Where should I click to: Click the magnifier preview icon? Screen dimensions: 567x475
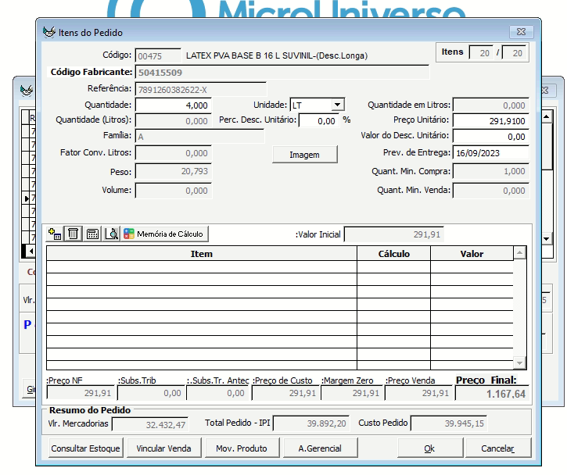point(112,234)
